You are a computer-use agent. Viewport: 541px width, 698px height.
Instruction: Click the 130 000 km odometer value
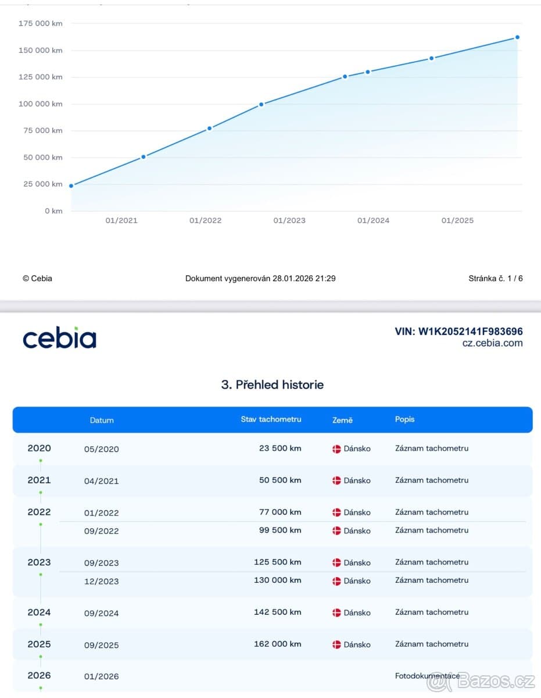(278, 581)
